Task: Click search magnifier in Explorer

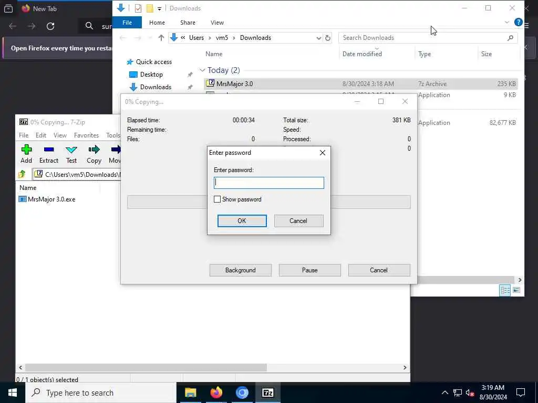Action: point(510,38)
